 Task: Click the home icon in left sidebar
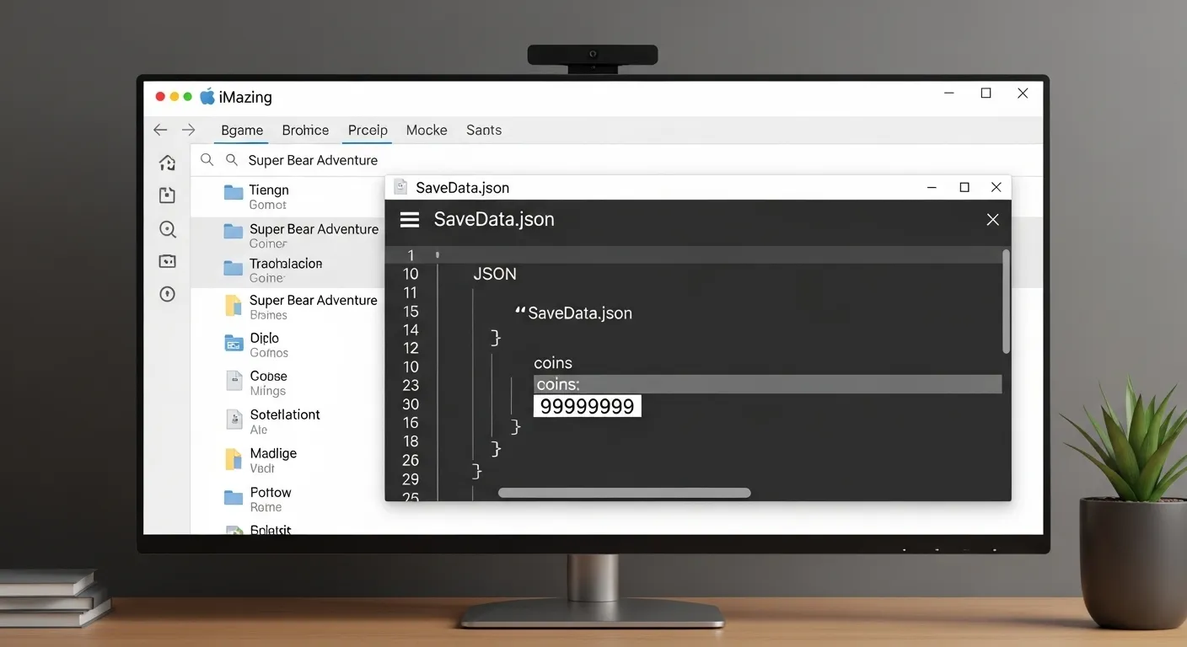pos(167,163)
